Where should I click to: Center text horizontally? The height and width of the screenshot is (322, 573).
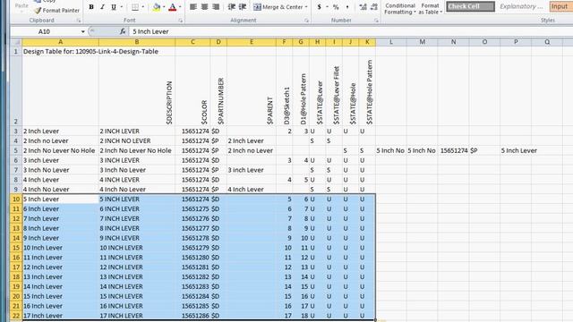click(205, 7)
